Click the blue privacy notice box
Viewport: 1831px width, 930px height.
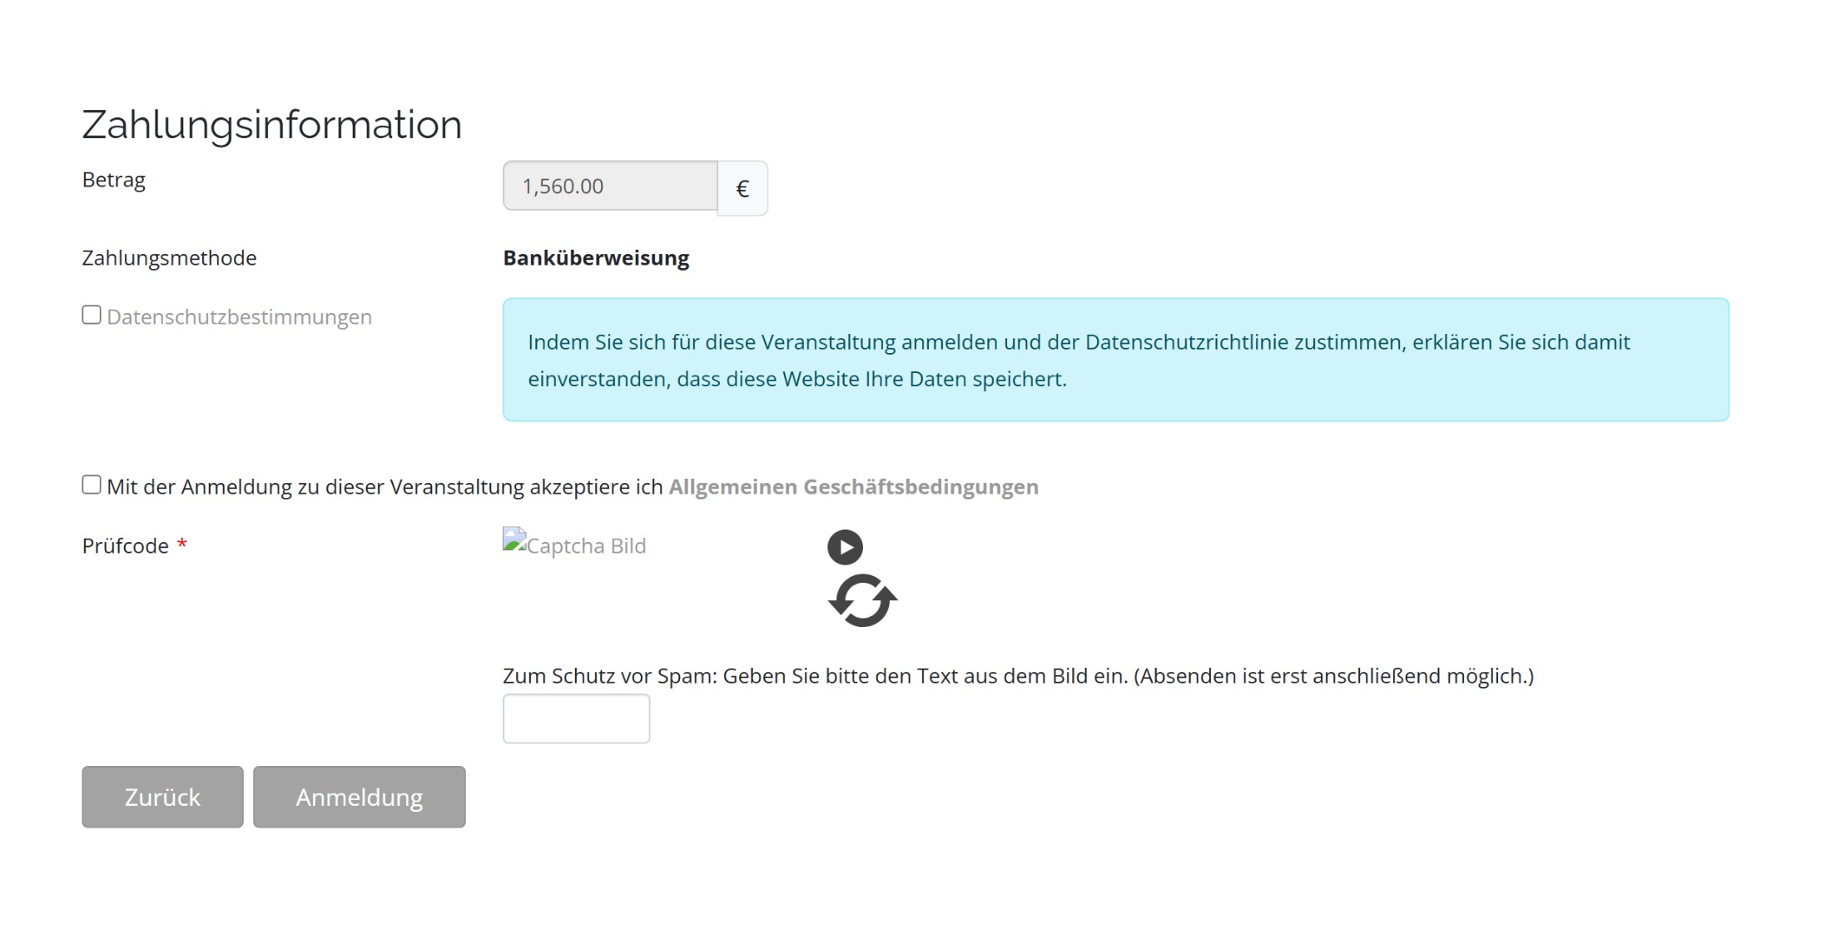click(x=1115, y=360)
